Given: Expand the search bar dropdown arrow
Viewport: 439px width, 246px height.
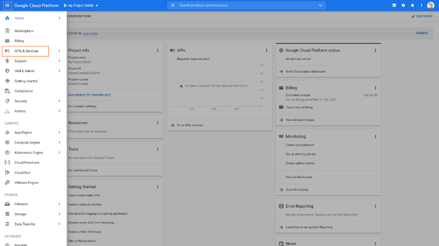Looking at the screenshot, I should coord(321,5).
